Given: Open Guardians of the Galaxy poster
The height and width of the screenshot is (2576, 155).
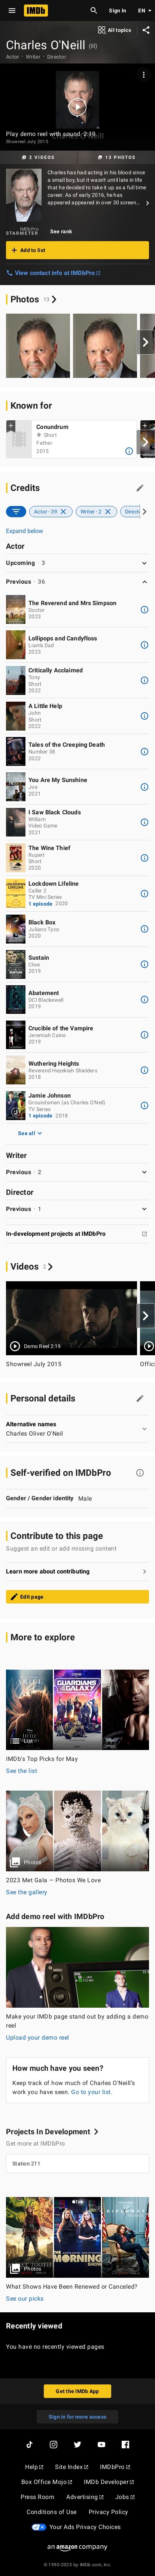Looking at the screenshot, I should pos(77,1710).
